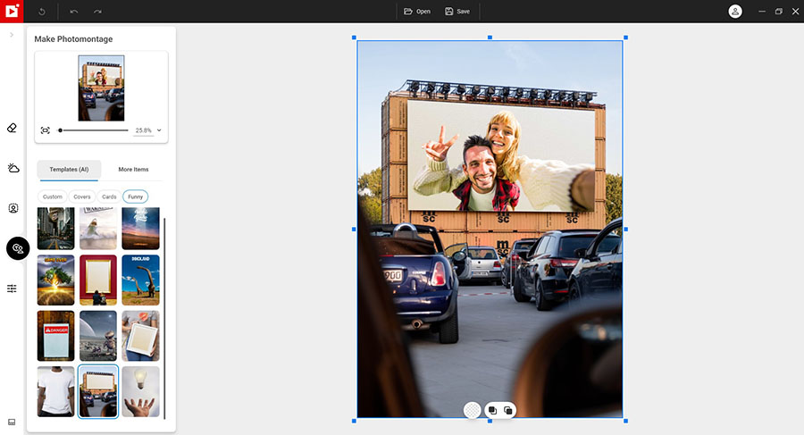
Task: Select the Covers template category
Action: point(82,197)
